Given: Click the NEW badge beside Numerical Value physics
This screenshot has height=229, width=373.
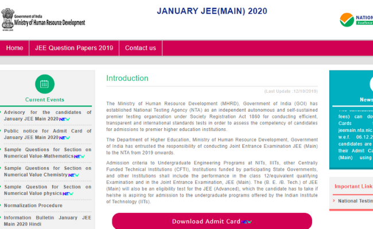Looking at the screenshot, I should click(68, 194).
